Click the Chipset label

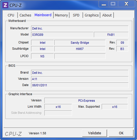pyautogui.click(x=23, y=42)
